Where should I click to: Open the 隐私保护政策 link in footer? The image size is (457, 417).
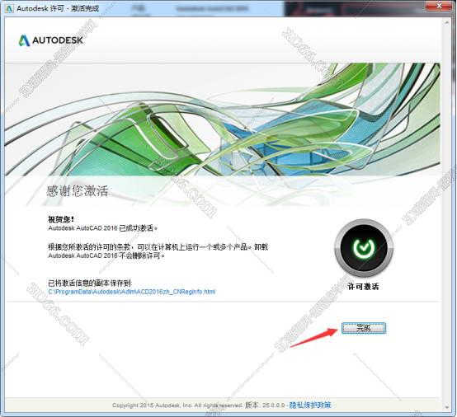(x=310, y=405)
